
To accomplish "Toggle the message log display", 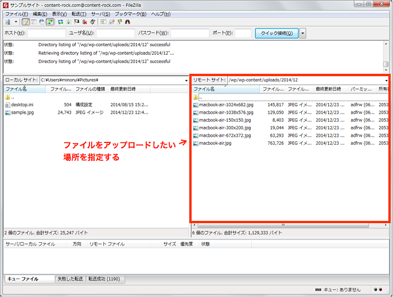I will click(25, 22).
